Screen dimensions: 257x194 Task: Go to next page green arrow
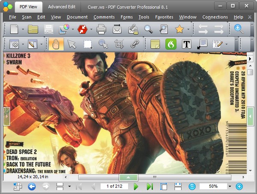pyautogui.click(x=136, y=186)
